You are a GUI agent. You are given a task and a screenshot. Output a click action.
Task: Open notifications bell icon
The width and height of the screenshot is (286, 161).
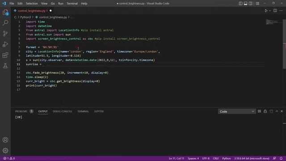coord(281,158)
